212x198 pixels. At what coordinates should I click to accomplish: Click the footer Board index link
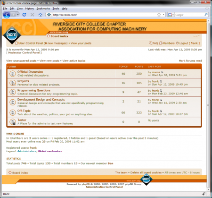click(x=20, y=173)
